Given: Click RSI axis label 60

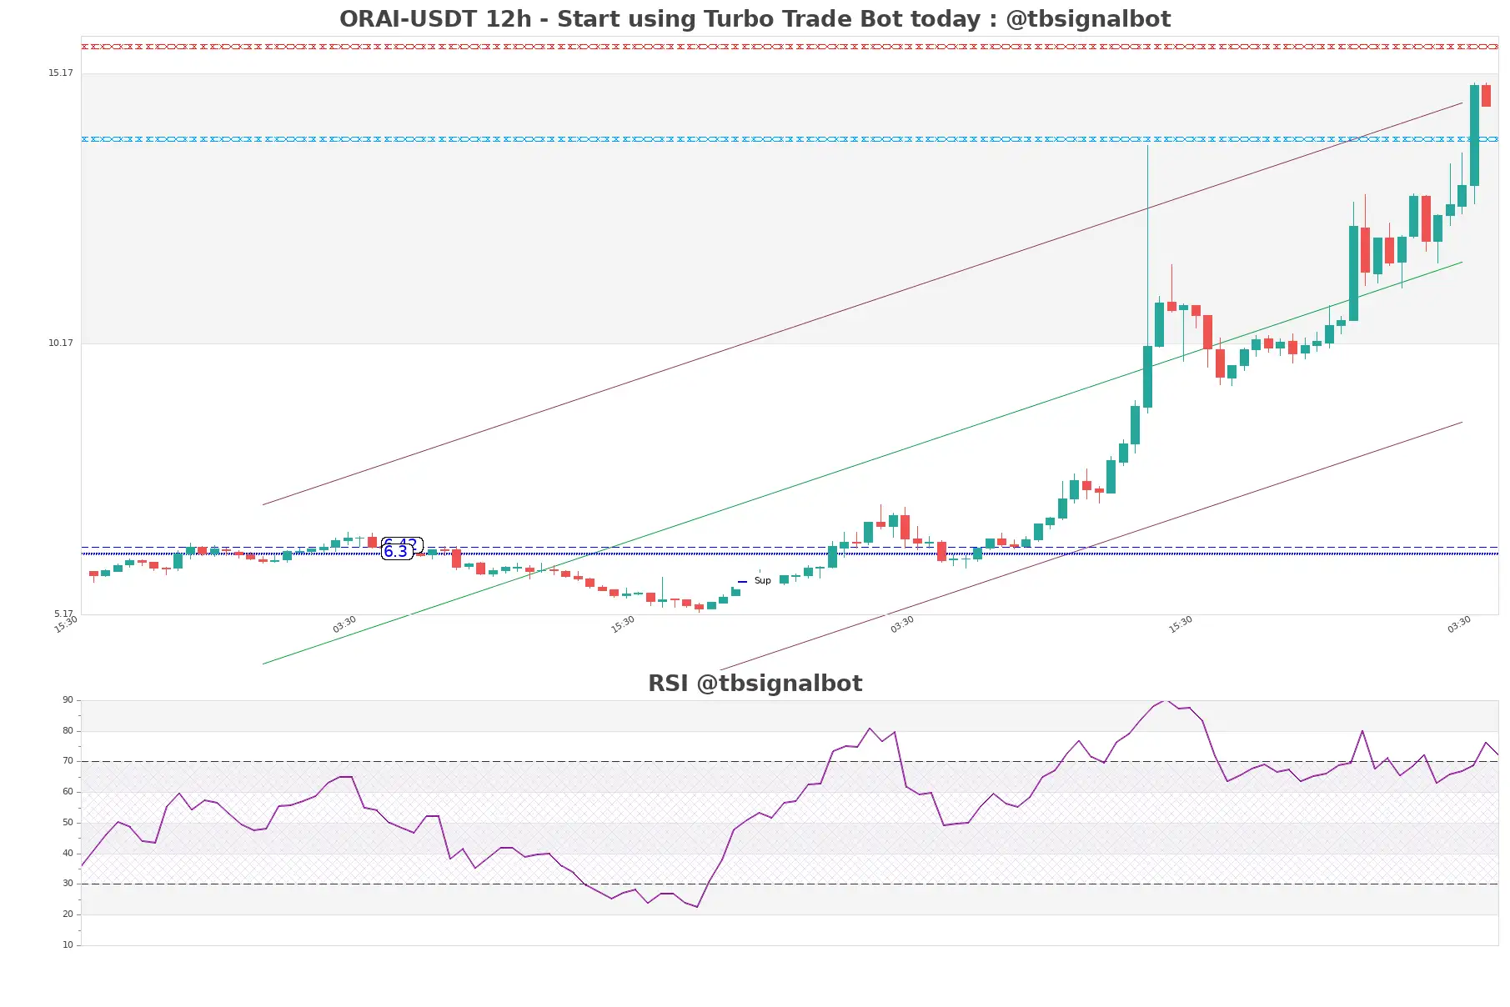Looking at the screenshot, I should click(x=68, y=792).
